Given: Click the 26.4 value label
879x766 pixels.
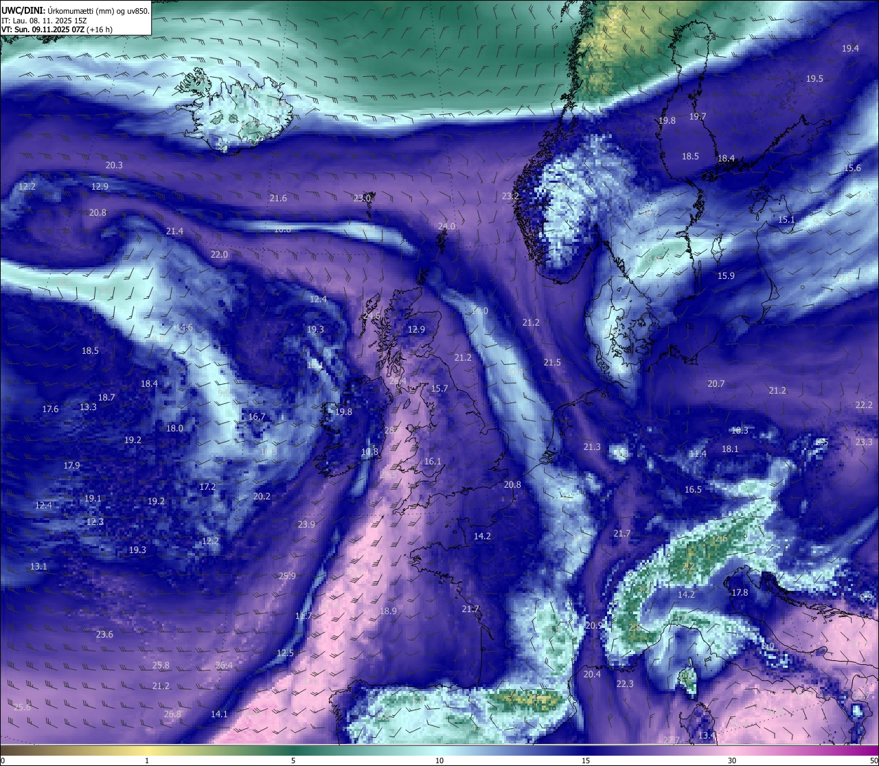Looking at the screenshot, I should pos(224,666).
